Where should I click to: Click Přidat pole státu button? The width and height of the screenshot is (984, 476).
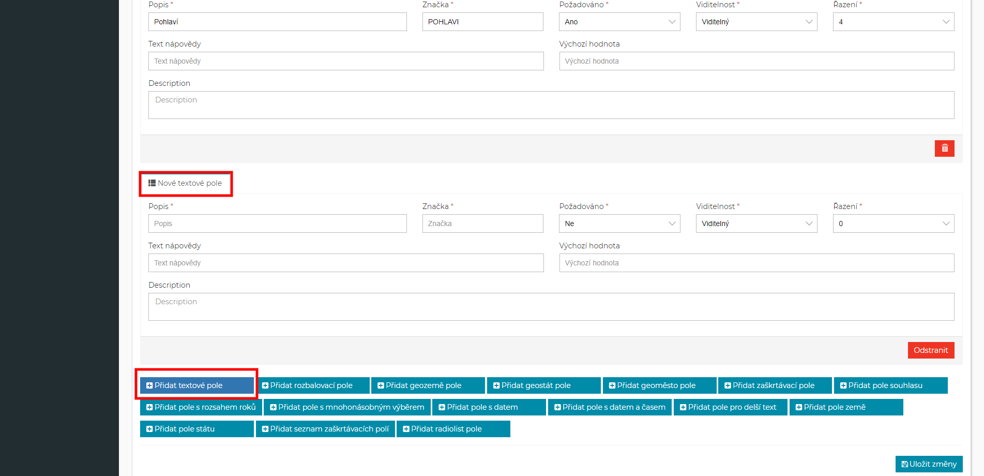pyautogui.click(x=197, y=429)
